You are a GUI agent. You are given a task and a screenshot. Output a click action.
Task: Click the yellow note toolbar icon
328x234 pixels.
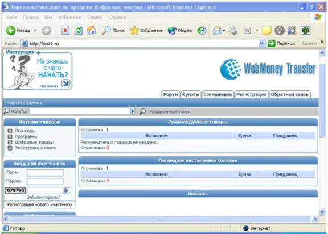point(266,31)
